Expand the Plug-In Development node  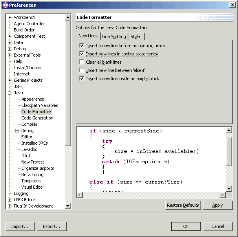pyautogui.click(x=10, y=206)
